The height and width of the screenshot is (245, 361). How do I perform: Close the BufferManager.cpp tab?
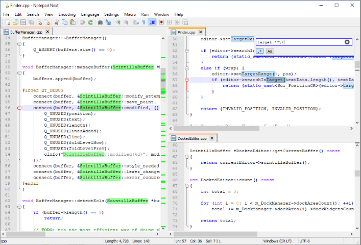[47, 32]
